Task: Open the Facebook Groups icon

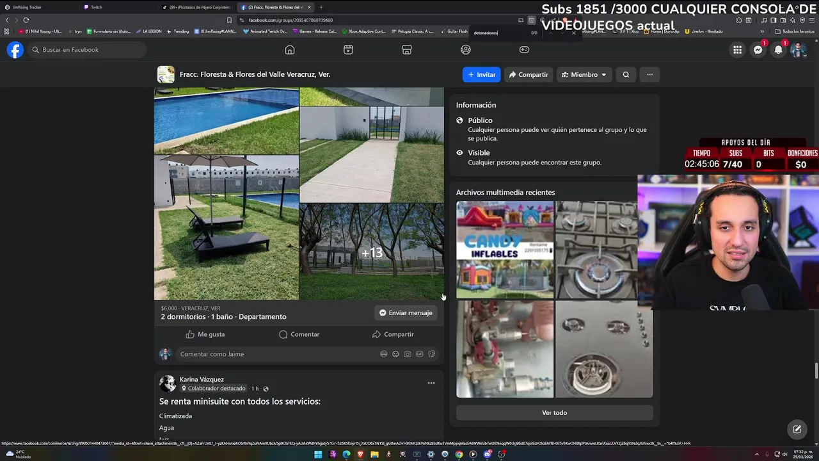Action: 466,50
